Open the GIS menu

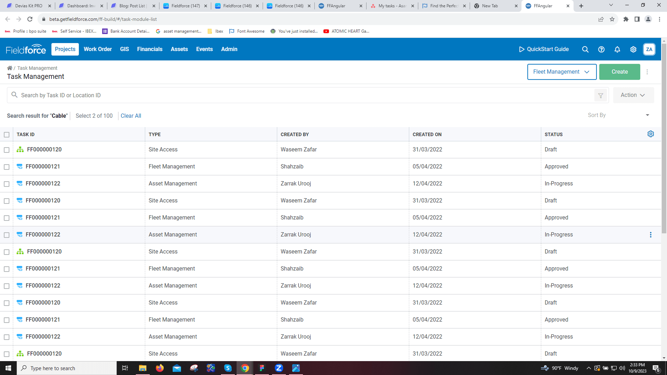[x=124, y=49]
